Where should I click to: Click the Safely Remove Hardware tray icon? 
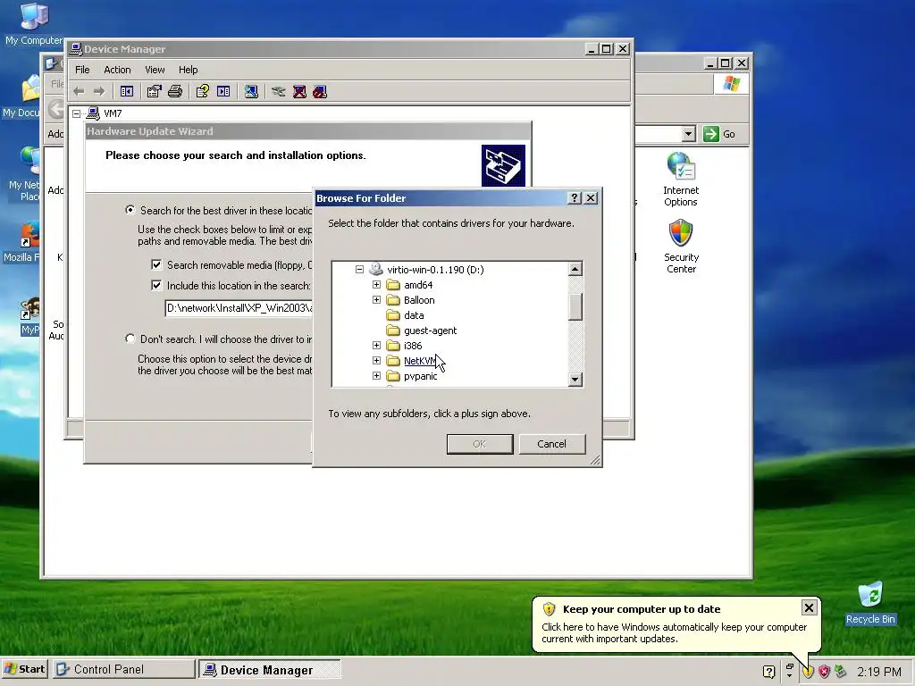840,672
